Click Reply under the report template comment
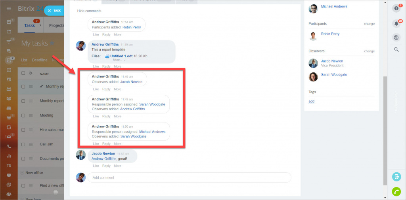406x200 pixels. [106, 66]
